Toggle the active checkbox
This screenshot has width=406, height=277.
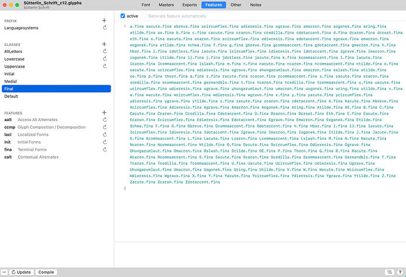[x=123, y=16]
